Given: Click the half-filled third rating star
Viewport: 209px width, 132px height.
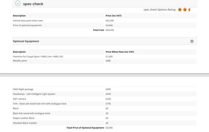Looking at the screenshot, I should pos(189,10).
